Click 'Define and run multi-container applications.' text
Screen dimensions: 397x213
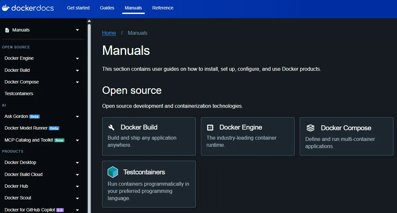(340, 143)
